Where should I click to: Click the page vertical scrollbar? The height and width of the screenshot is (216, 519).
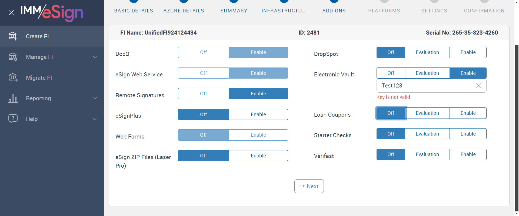pyautogui.click(x=517, y=128)
